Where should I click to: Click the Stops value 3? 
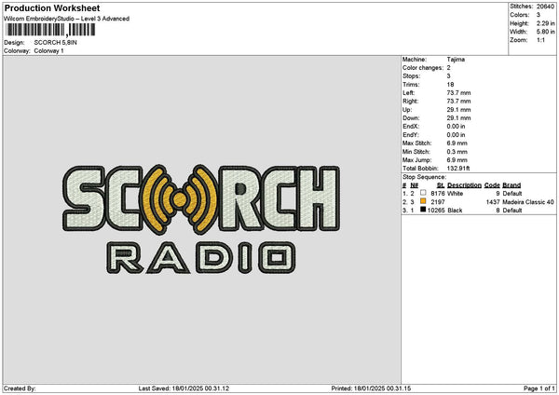448,76
